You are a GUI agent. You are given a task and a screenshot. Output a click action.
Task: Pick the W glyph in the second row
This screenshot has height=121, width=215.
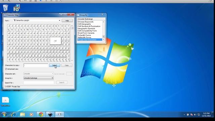coord(59,30)
